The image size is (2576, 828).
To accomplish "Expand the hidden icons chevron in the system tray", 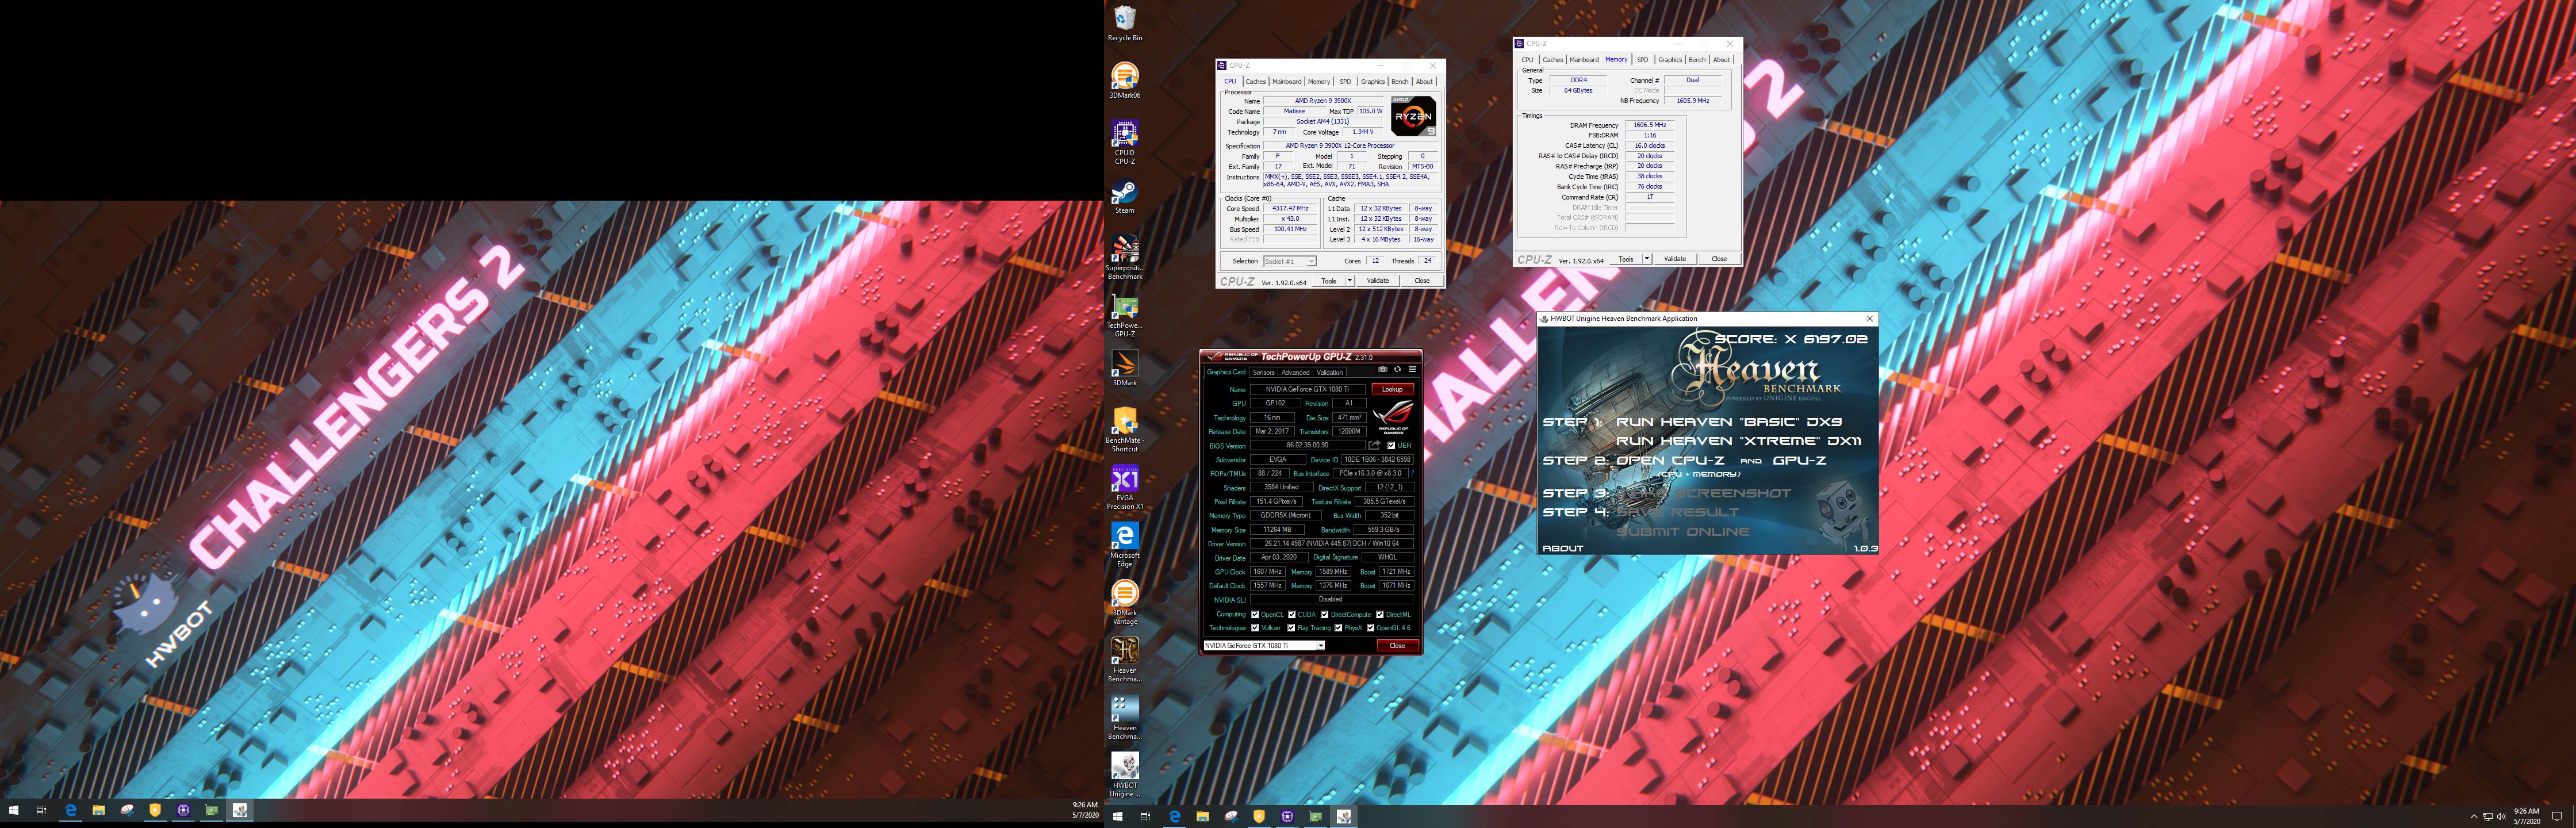I will point(2474,817).
